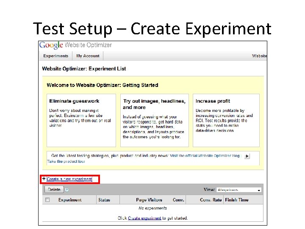Click the Increase profit heading
The height and width of the screenshot is (229, 305).
(x=213, y=101)
